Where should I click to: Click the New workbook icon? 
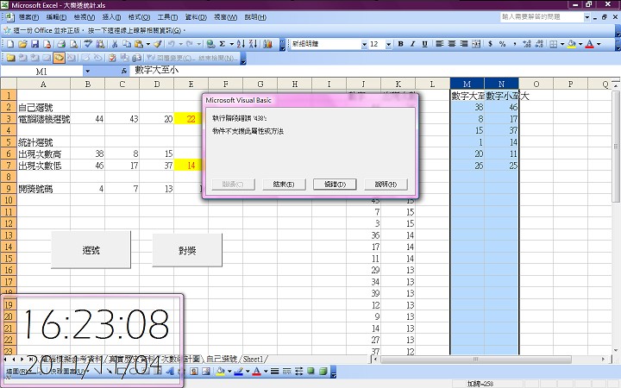point(10,44)
